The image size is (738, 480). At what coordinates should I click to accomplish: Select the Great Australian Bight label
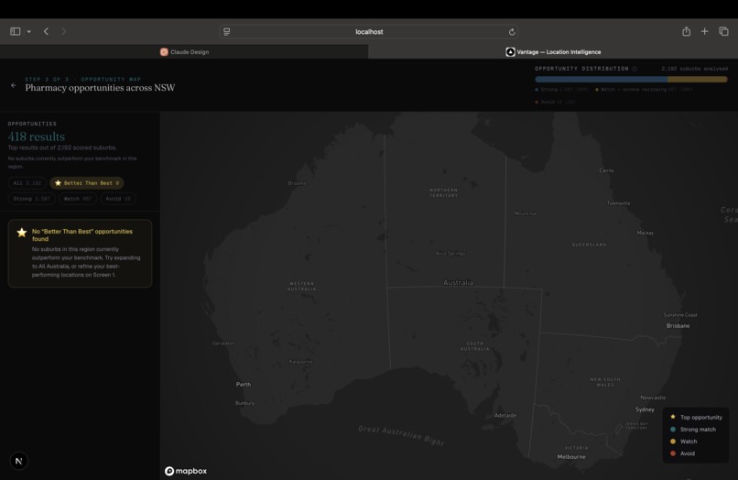point(401,436)
